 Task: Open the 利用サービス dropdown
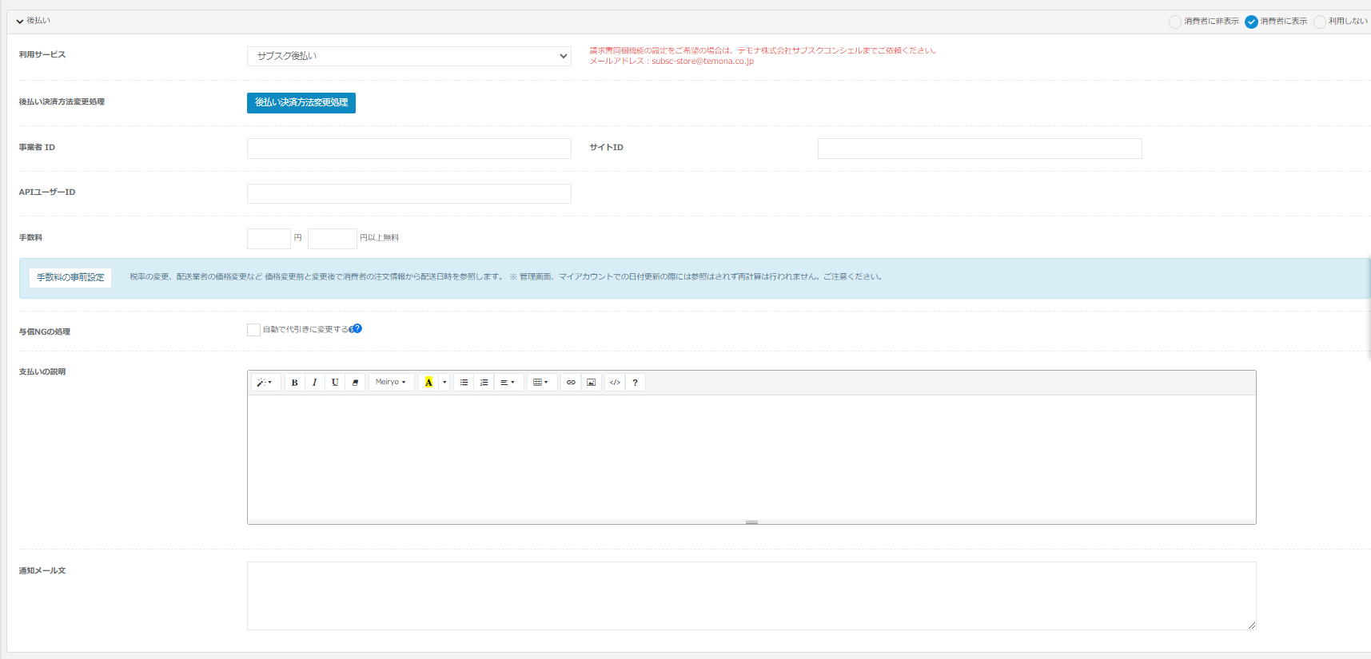409,56
